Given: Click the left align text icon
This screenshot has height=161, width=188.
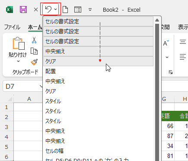Looking at the screenshot, I should coord(183,57).
